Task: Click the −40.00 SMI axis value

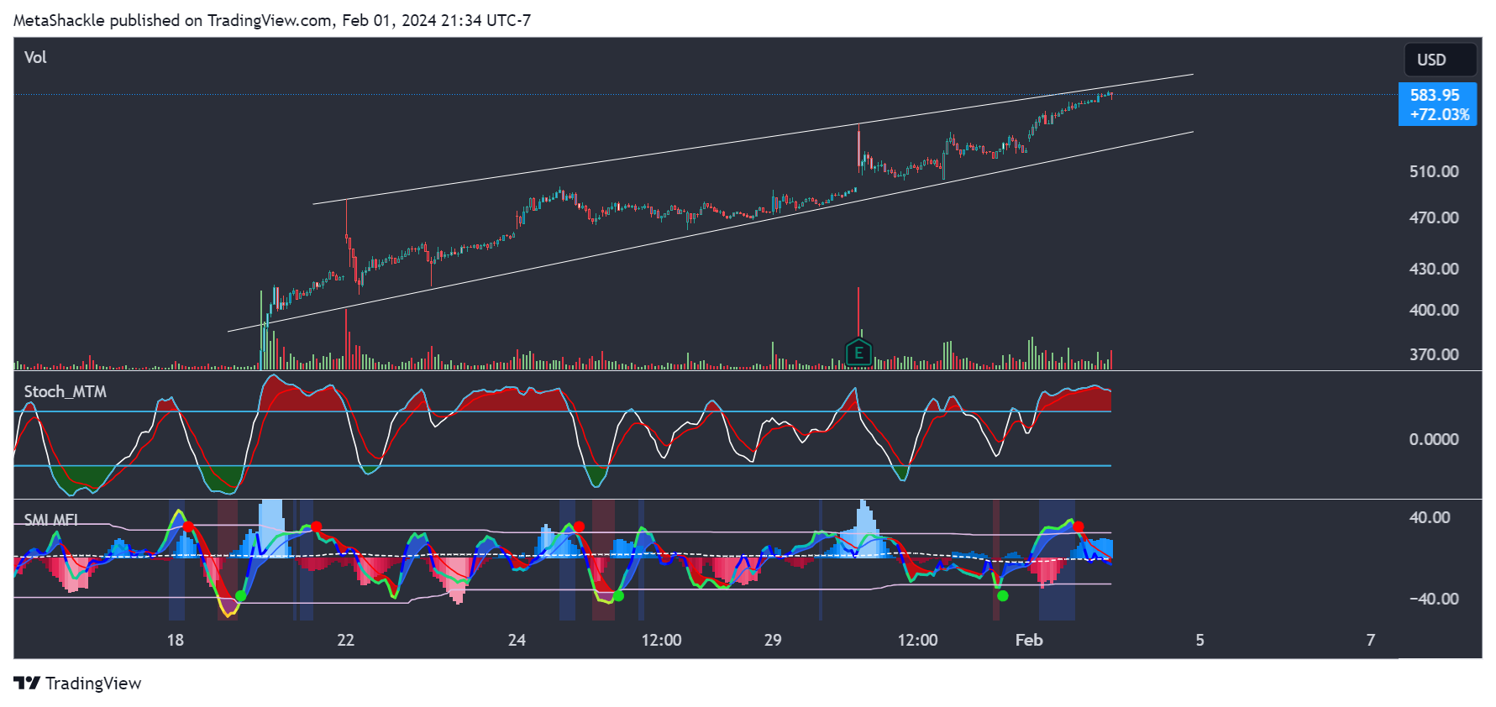Action: [x=1434, y=599]
